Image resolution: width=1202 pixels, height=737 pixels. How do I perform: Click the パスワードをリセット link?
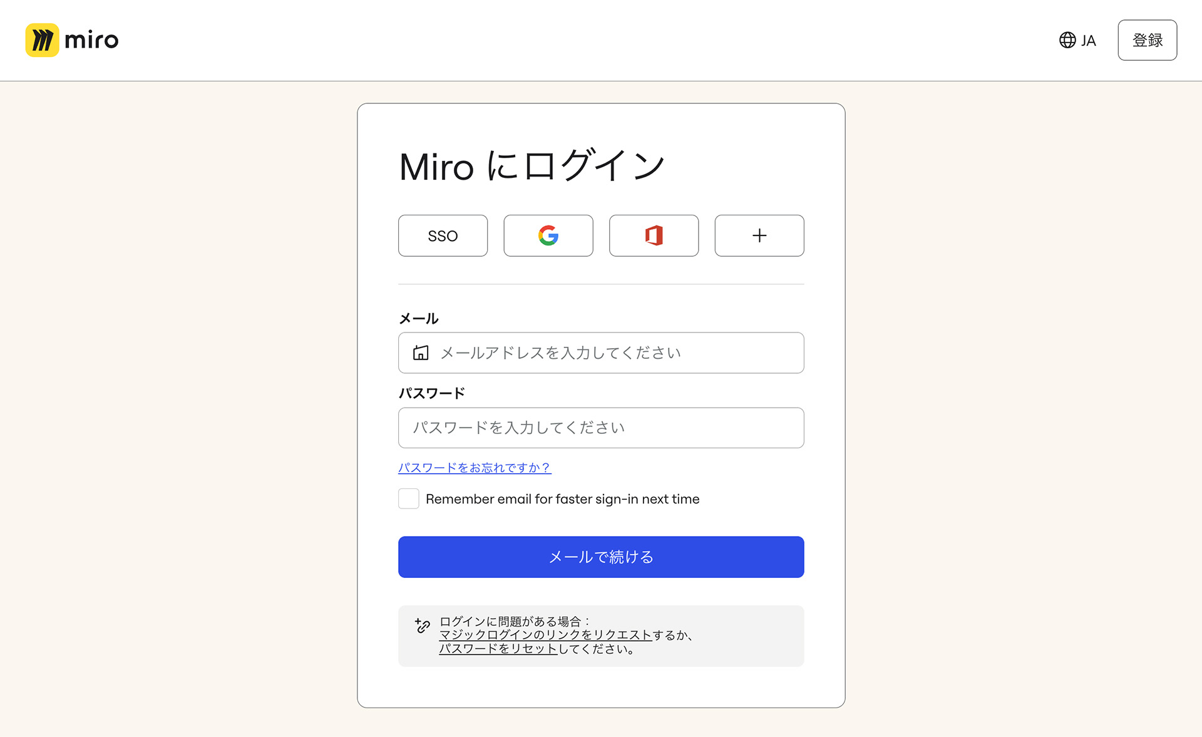498,649
